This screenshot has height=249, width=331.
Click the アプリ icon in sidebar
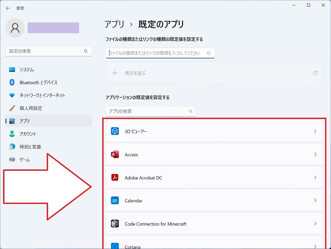point(12,121)
